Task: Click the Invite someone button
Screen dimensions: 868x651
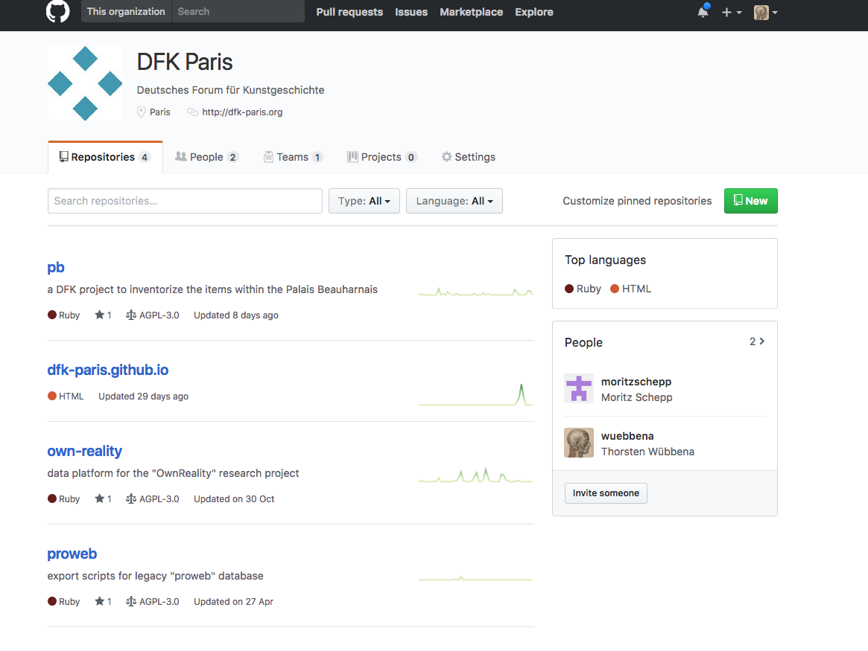Action: 606,493
